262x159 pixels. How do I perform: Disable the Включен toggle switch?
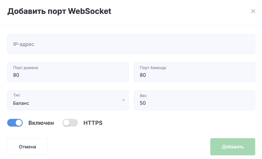point(15,123)
